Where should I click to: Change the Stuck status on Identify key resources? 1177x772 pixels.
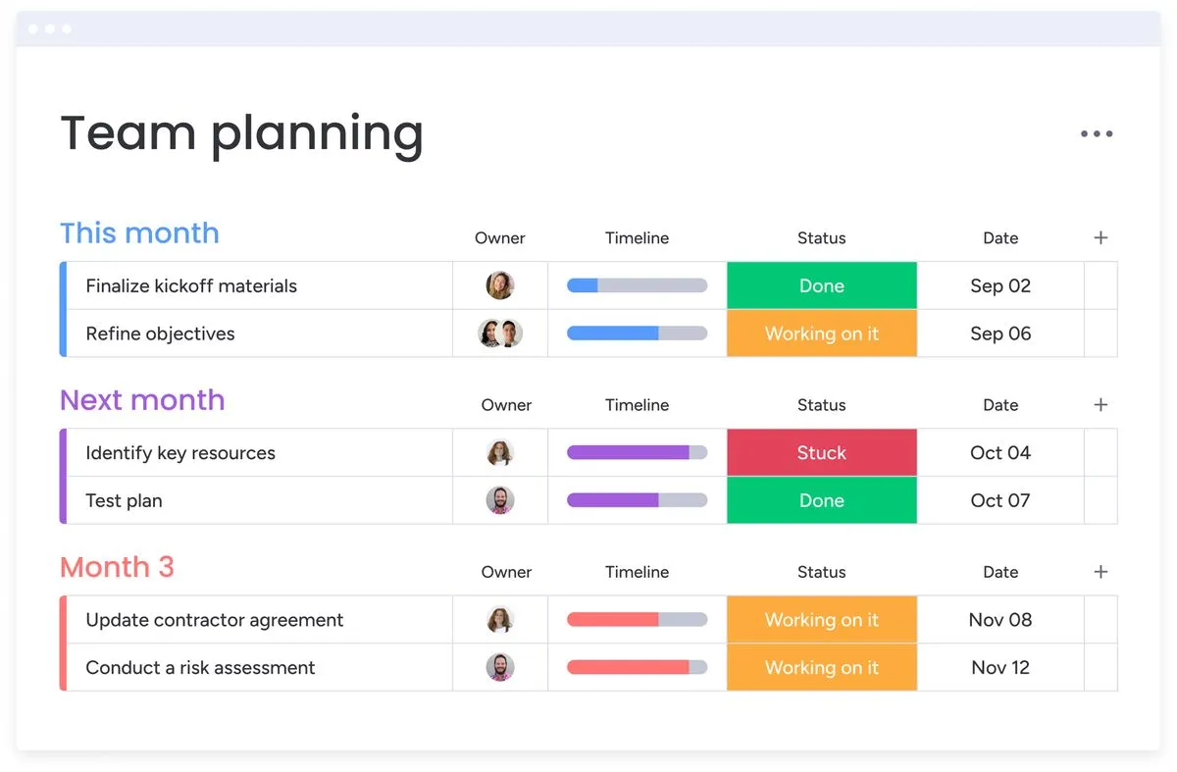[821, 452]
